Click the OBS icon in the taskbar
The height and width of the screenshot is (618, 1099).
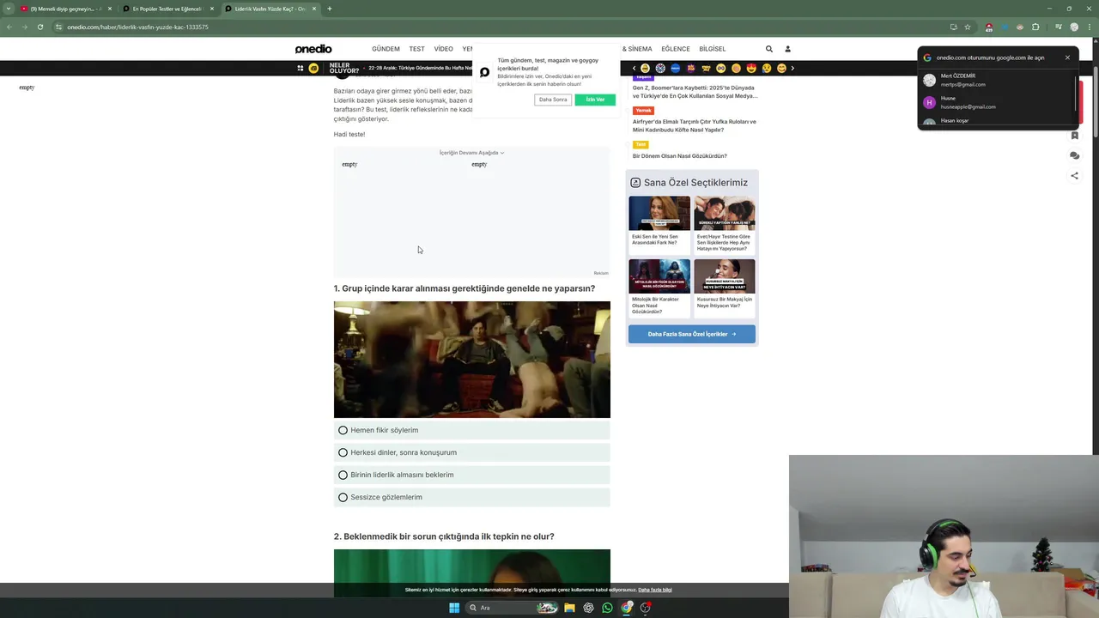click(646, 608)
